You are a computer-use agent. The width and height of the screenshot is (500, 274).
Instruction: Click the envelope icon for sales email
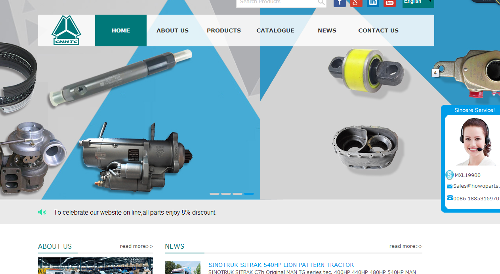pos(449,186)
